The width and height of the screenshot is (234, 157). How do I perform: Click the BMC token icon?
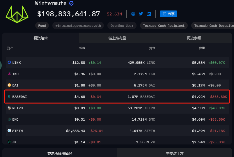click(9, 119)
